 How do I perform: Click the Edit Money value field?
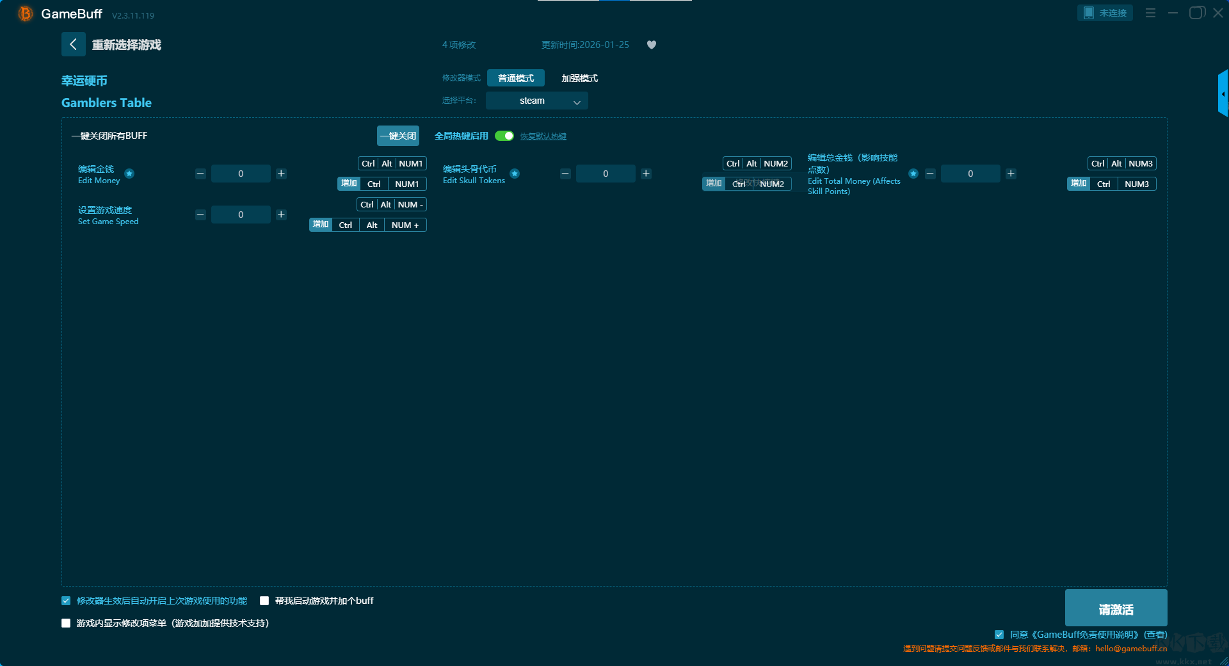tap(241, 174)
